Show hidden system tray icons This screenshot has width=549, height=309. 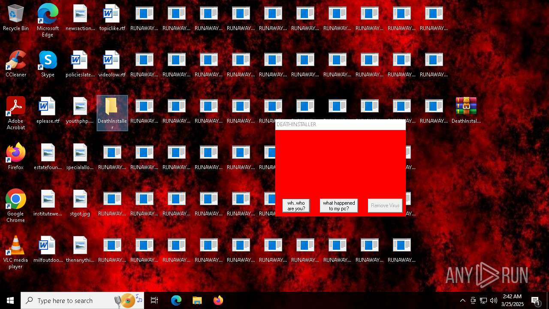pyautogui.click(x=462, y=300)
